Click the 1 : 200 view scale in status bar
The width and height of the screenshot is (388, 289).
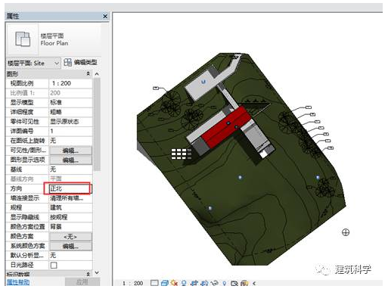(132, 284)
